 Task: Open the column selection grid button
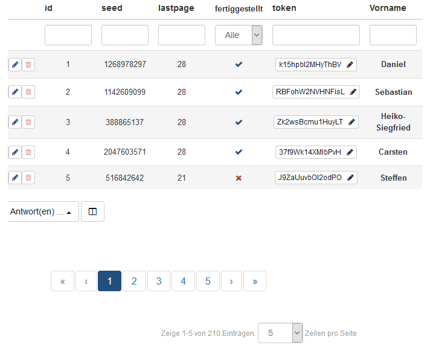tap(92, 212)
